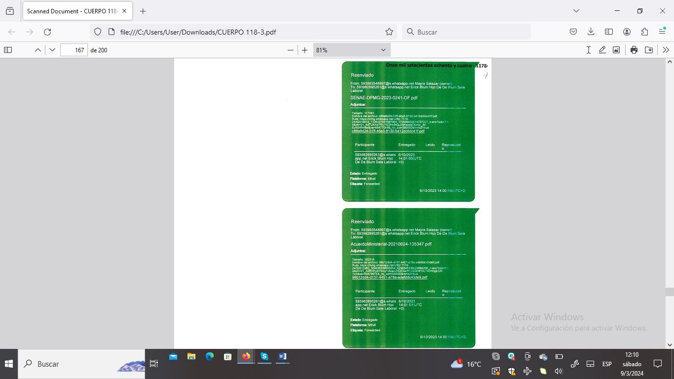Open the Downloads panel
Viewport: 674px width, 379px height.
591,32
